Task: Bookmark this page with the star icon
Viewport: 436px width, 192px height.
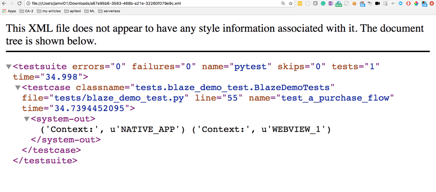Action: coord(291,3)
